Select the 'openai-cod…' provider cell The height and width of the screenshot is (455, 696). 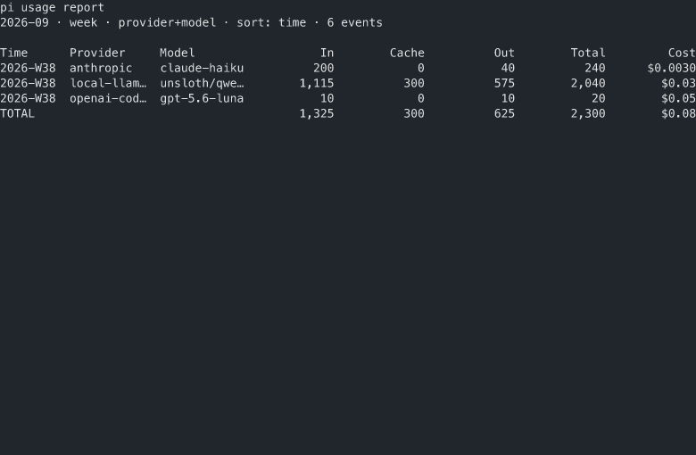click(x=108, y=98)
